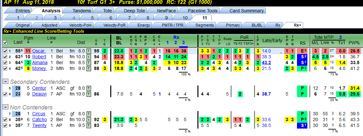Uncheck the Money row checkbox

(x=5, y=68)
